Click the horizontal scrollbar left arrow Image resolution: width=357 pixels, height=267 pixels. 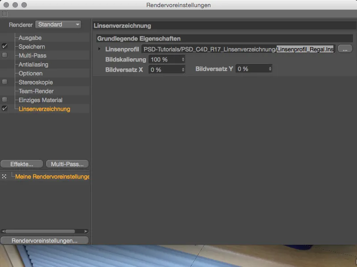[x=3, y=231]
